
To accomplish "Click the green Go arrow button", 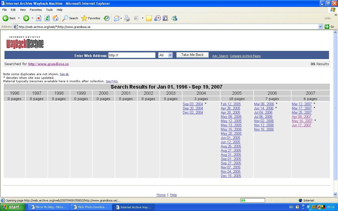I will pyautogui.click(x=329, y=27).
